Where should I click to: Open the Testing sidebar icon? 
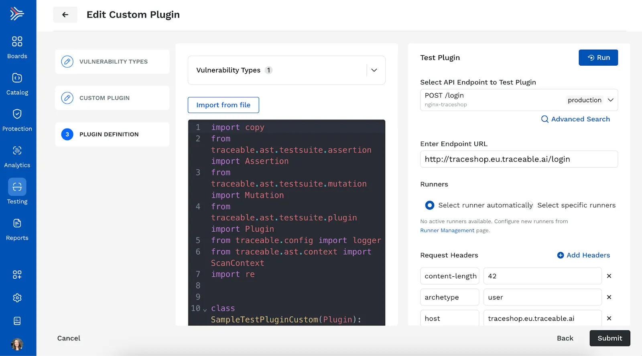point(17,187)
